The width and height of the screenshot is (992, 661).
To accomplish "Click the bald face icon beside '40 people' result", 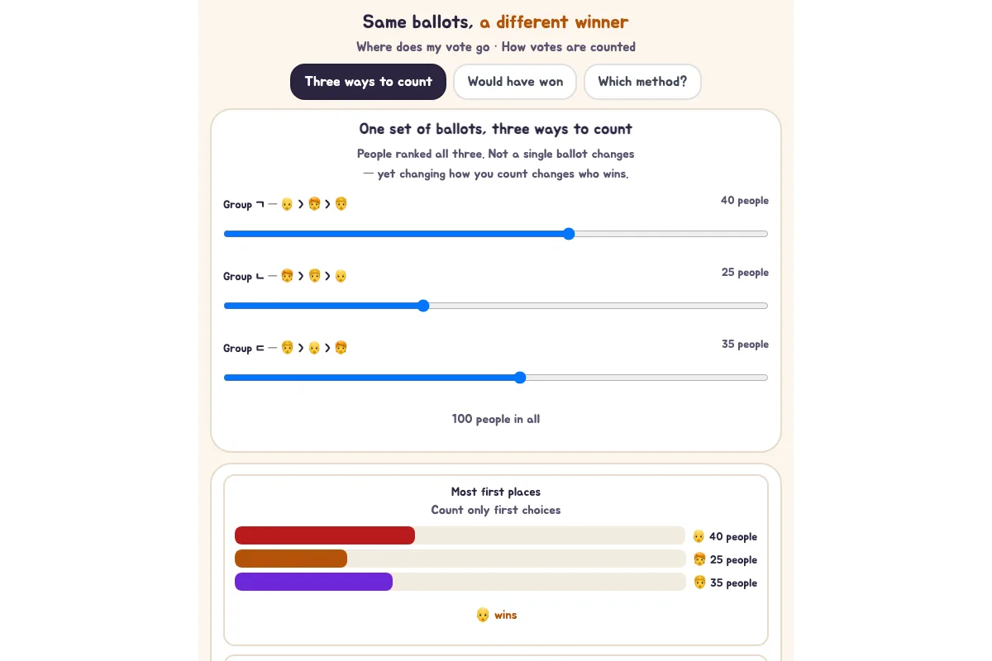I will [x=699, y=536].
